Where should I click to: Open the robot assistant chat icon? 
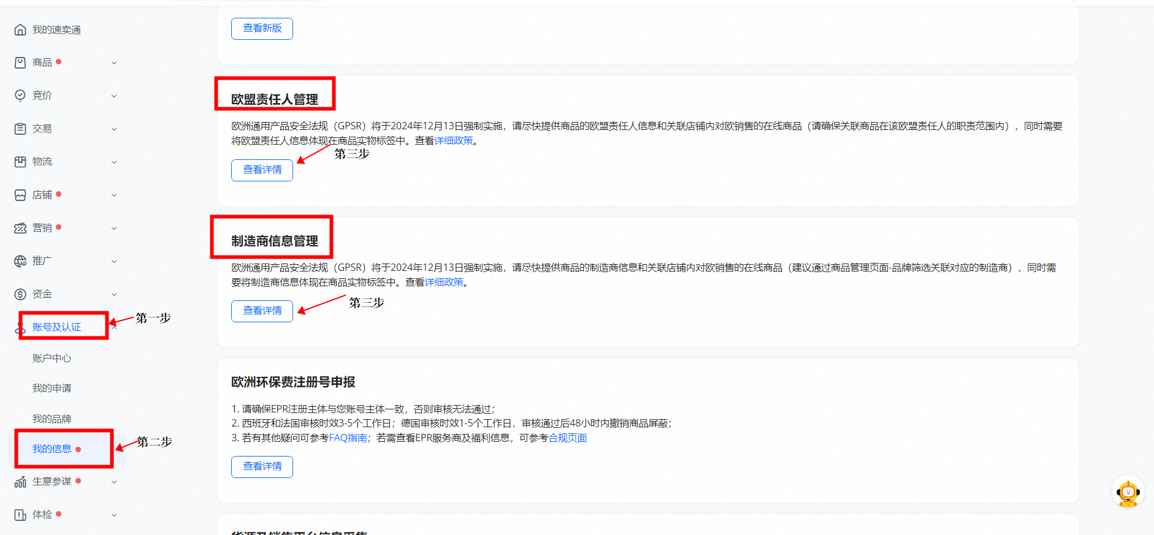click(1128, 493)
